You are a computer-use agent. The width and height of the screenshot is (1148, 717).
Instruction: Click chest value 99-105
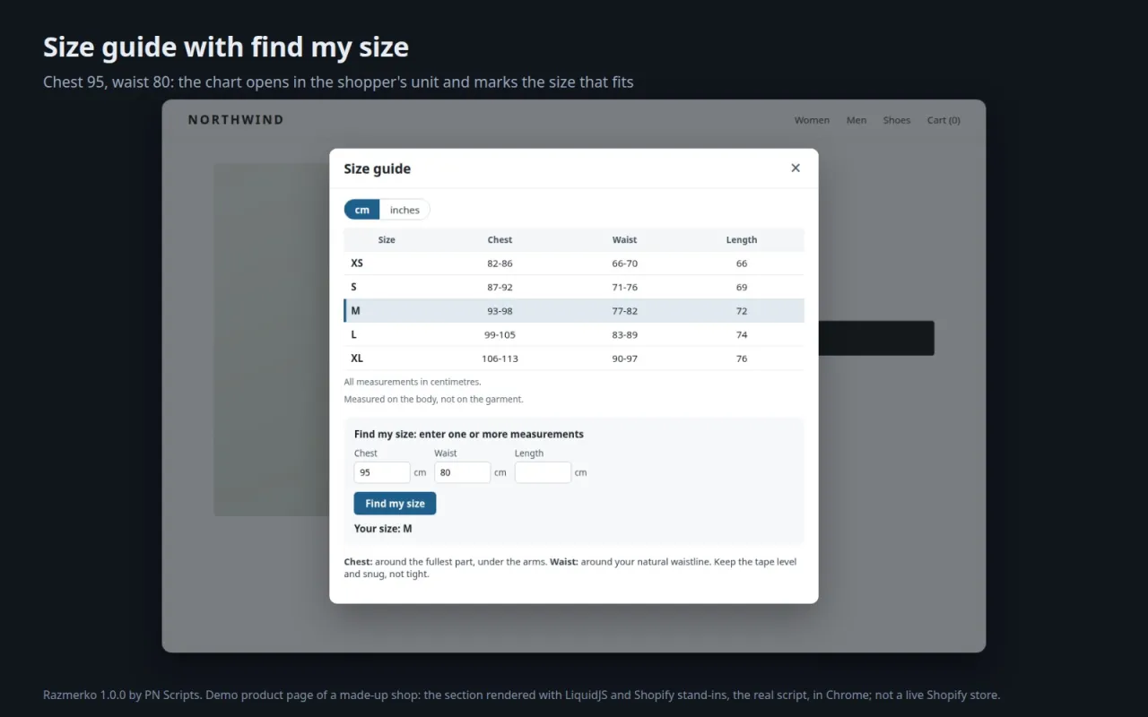tap(500, 334)
